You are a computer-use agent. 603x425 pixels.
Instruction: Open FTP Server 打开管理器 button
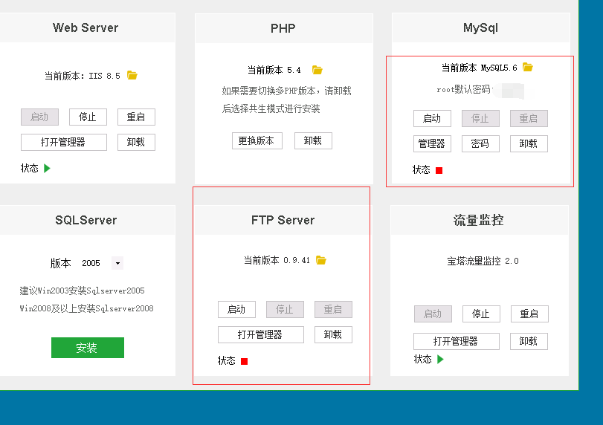pyautogui.click(x=261, y=334)
